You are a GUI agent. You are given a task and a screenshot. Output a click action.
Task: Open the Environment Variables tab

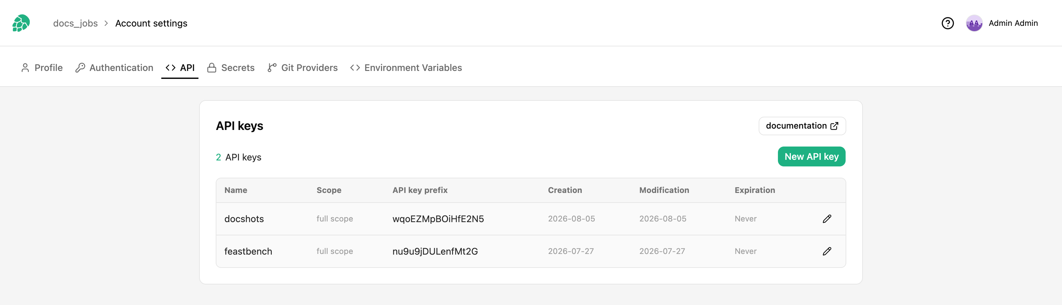(x=406, y=68)
